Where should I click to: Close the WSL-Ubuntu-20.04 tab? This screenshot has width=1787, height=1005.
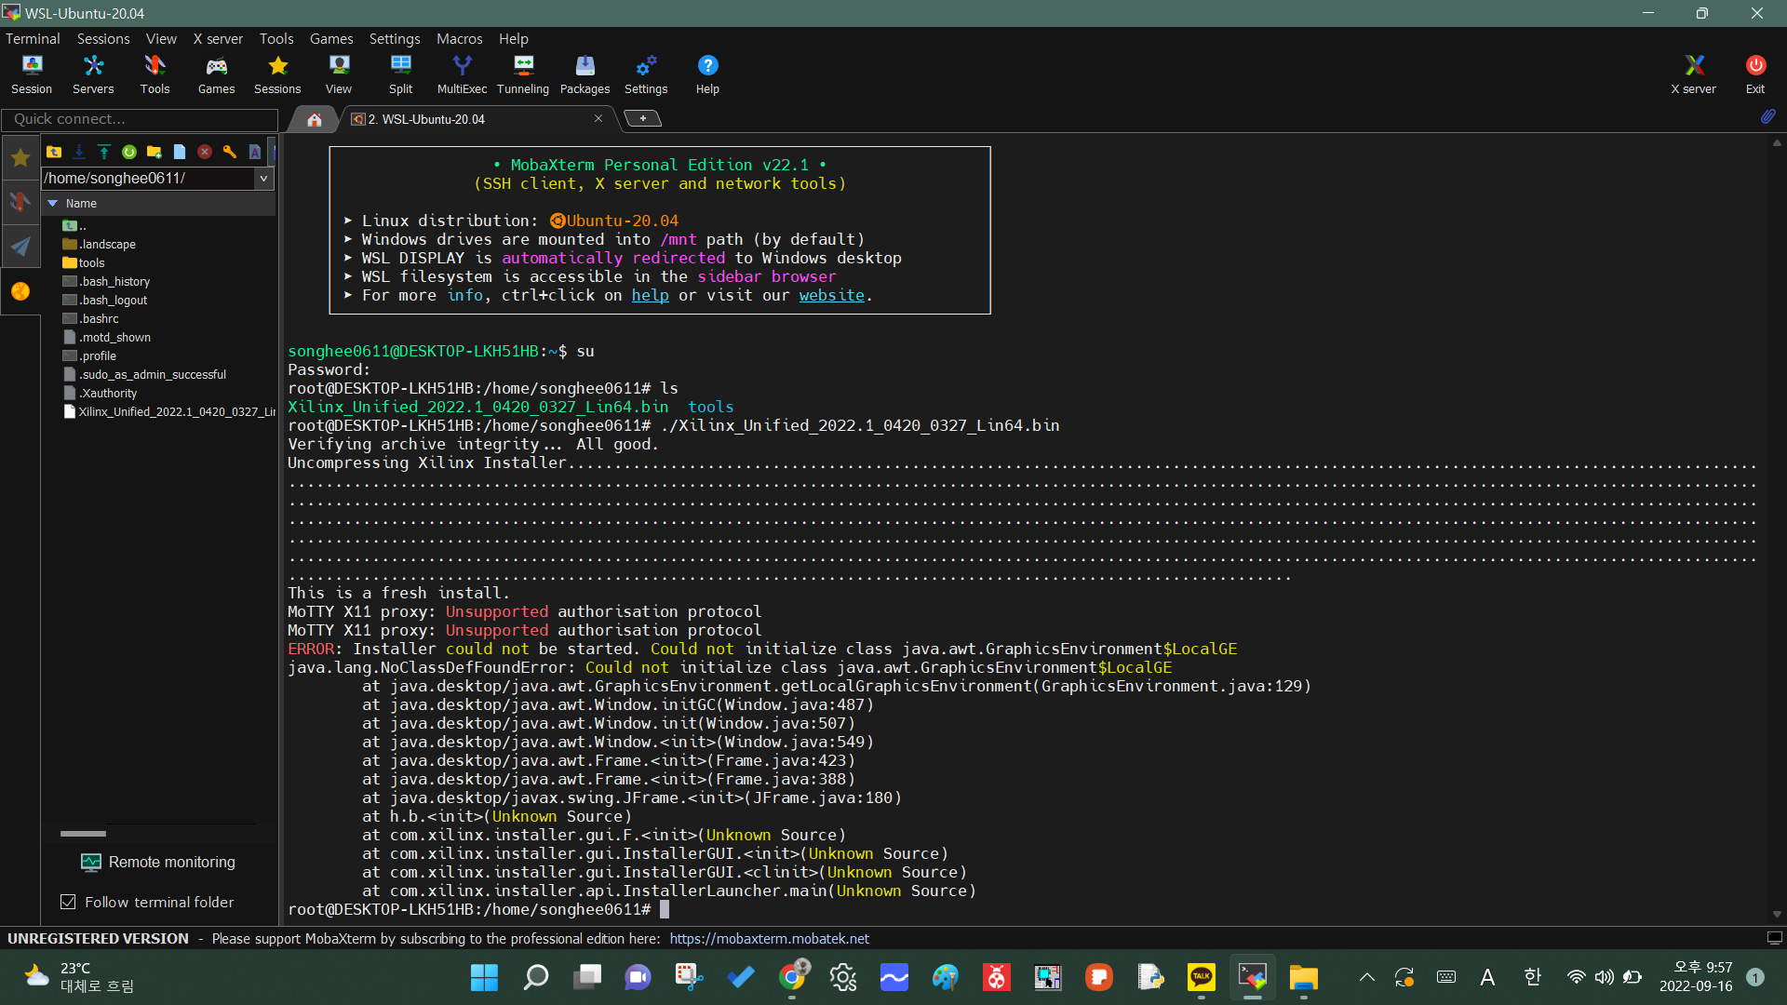coord(598,118)
